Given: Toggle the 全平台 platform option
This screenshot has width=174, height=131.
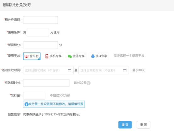Looking at the screenshot, I should pos(32,56).
